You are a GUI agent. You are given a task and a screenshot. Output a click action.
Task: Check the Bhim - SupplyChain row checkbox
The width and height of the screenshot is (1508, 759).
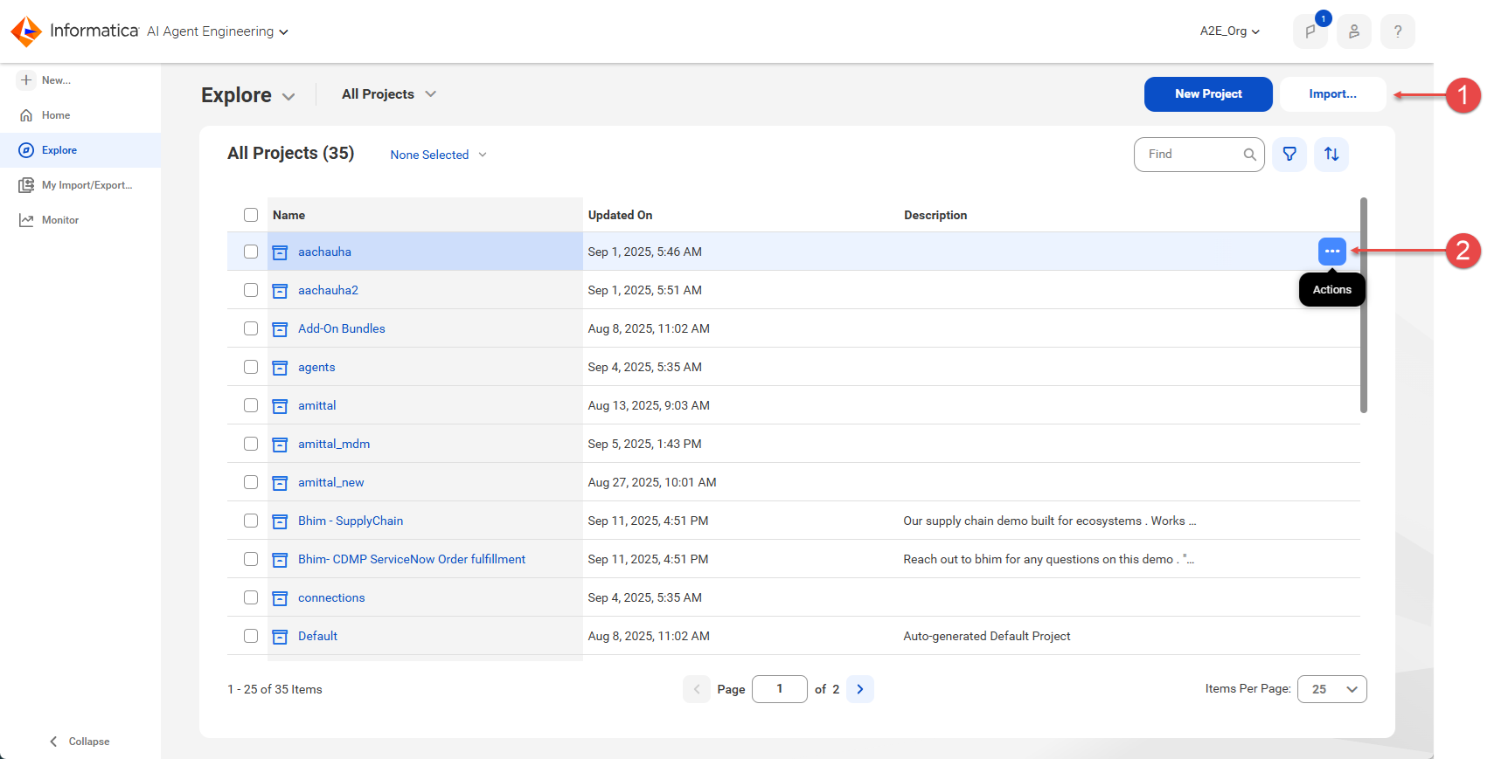(251, 521)
